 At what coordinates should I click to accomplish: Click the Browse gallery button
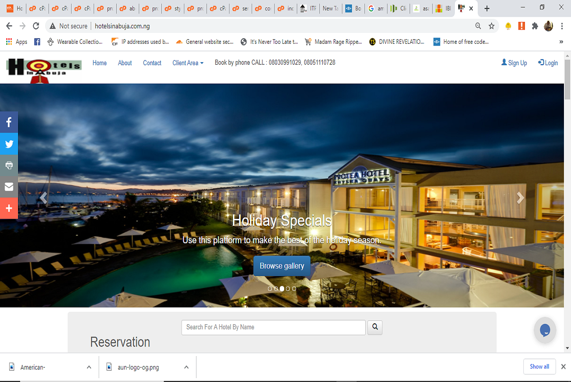tap(282, 266)
